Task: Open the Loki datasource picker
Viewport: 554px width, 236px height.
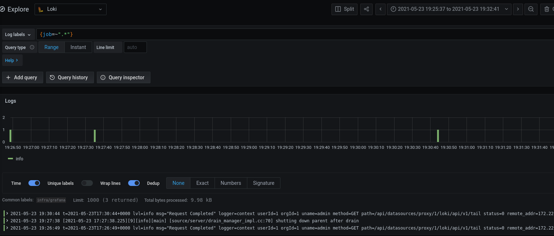Action: point(71,9)
